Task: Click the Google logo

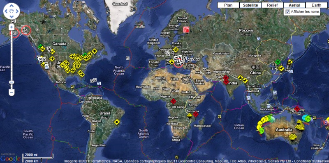Action: (x=10, y=158)
